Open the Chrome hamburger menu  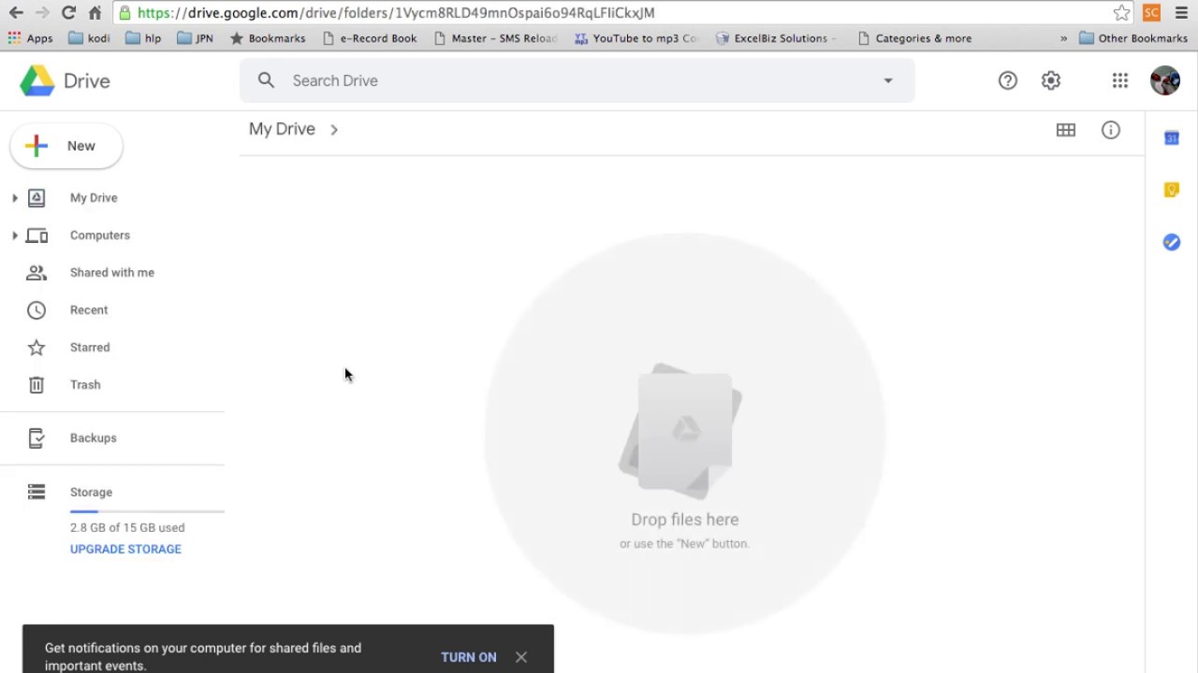[x=1181, y=13]
